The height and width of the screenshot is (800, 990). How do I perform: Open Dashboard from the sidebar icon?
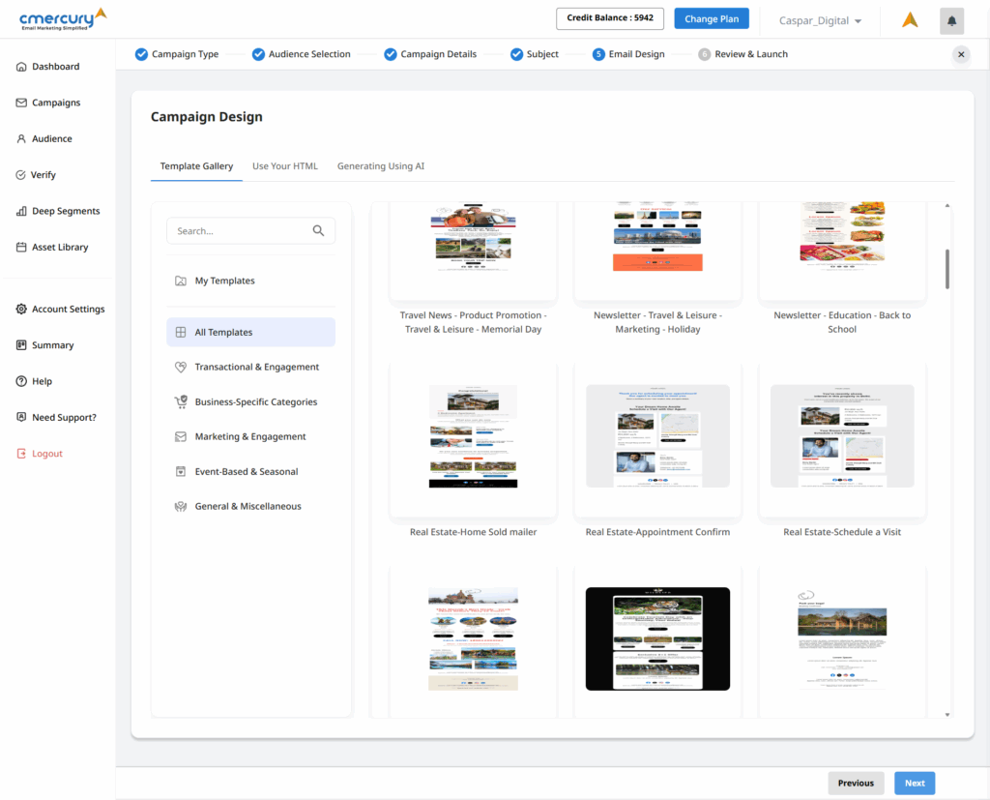click(x=21, y=67)
